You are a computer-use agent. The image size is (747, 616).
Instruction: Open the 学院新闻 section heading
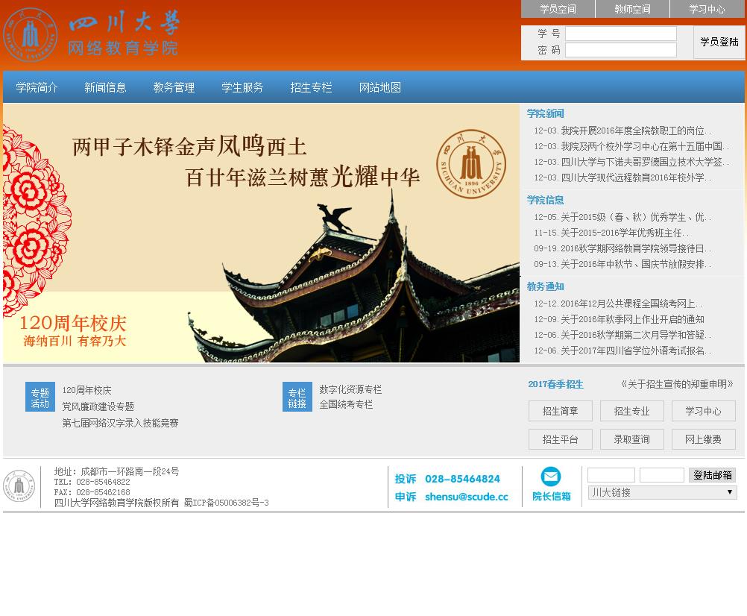[x=546, y=113]
